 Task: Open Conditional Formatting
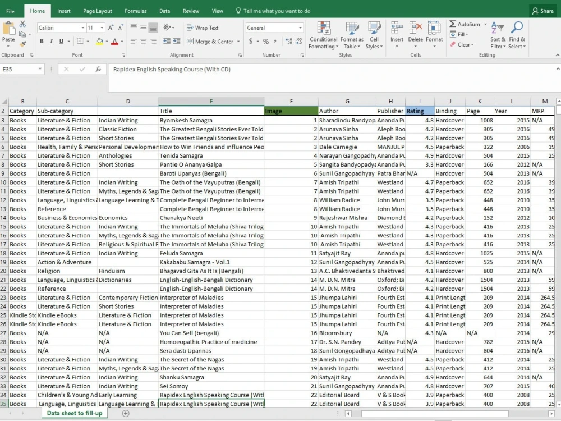324,35
